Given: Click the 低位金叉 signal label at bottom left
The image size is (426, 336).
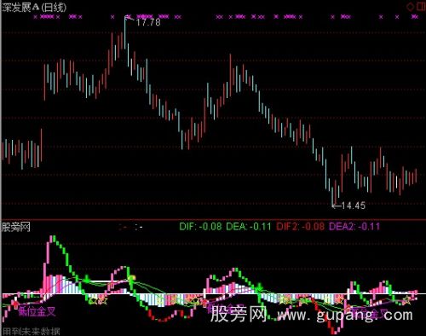Looking at the screenshot, I should (x=37, y=312).
